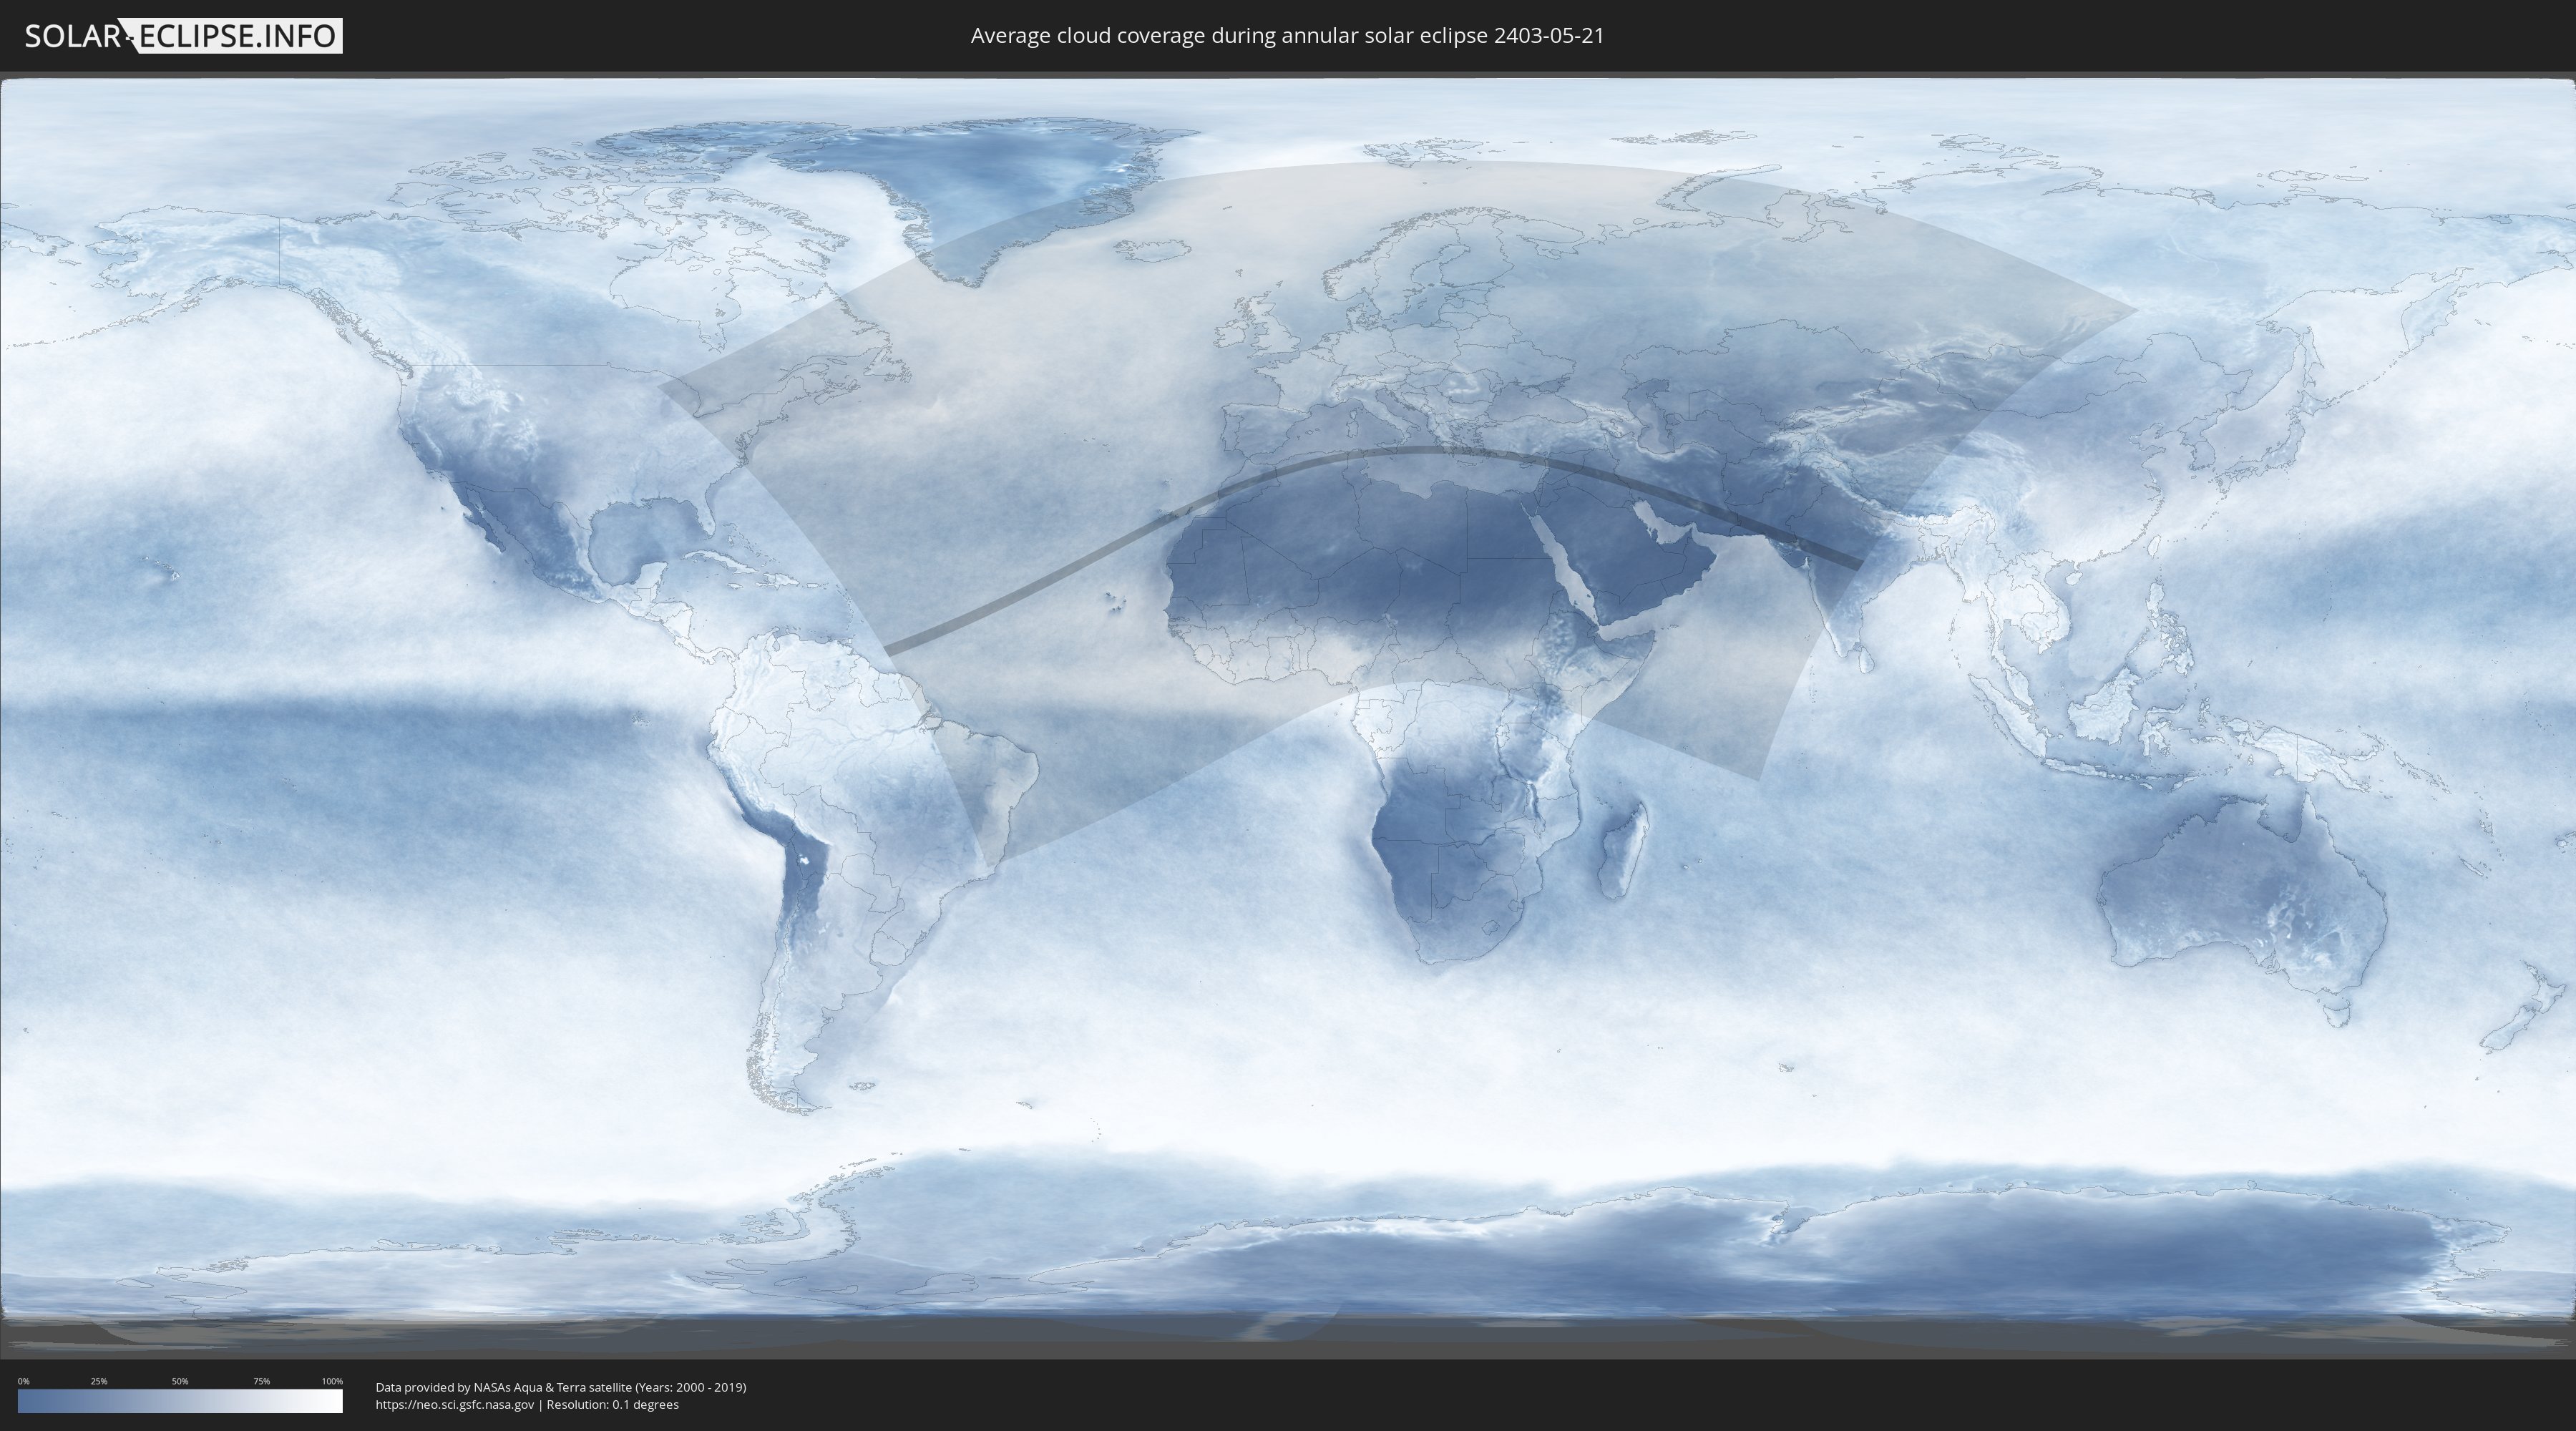
Task: Click the '100%' legend label
Action: [332, 1381]
